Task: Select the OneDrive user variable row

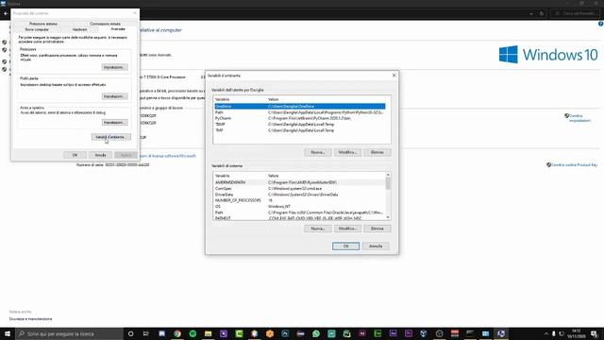Action: (x=300, y=106)
